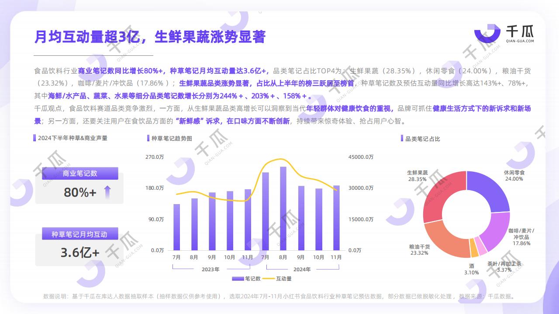
Task: Click the 2024下半年种草&商业声量 section heading
Action: [x=72, y=138]
